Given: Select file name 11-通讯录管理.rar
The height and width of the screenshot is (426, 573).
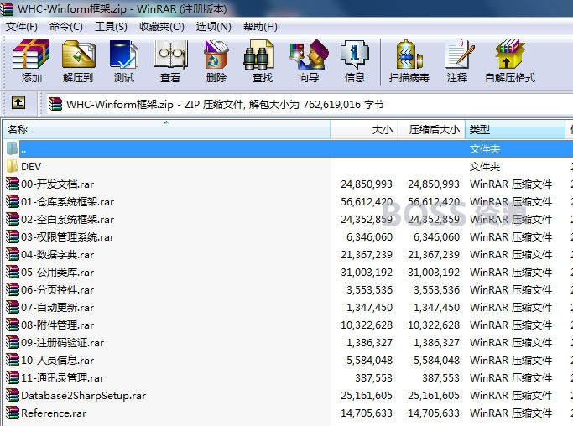Looking at the screenshot, I should tap(62, 377).
